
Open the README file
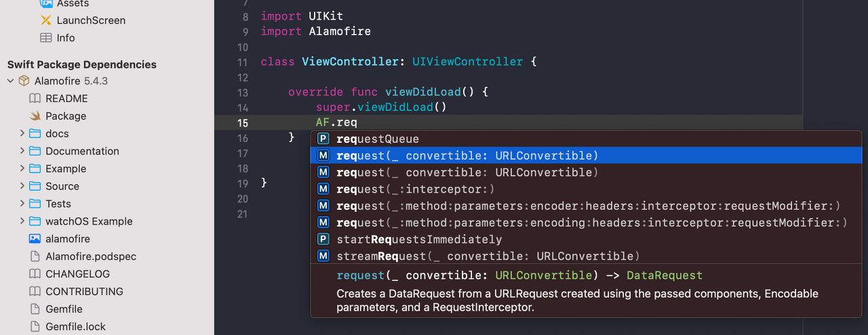66,99
